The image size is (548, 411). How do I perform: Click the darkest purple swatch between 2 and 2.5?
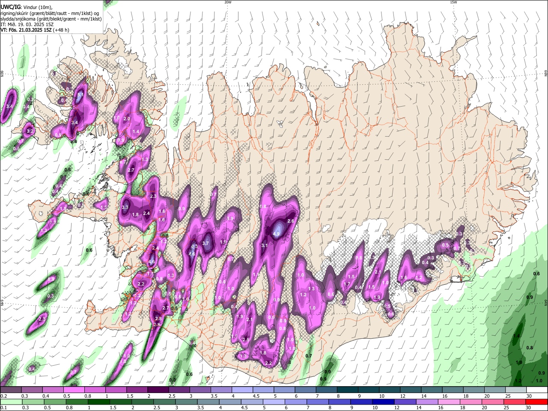click(x=158, y=390)
